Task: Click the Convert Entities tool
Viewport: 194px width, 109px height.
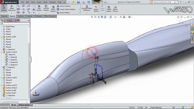Action: coord(46,8)
